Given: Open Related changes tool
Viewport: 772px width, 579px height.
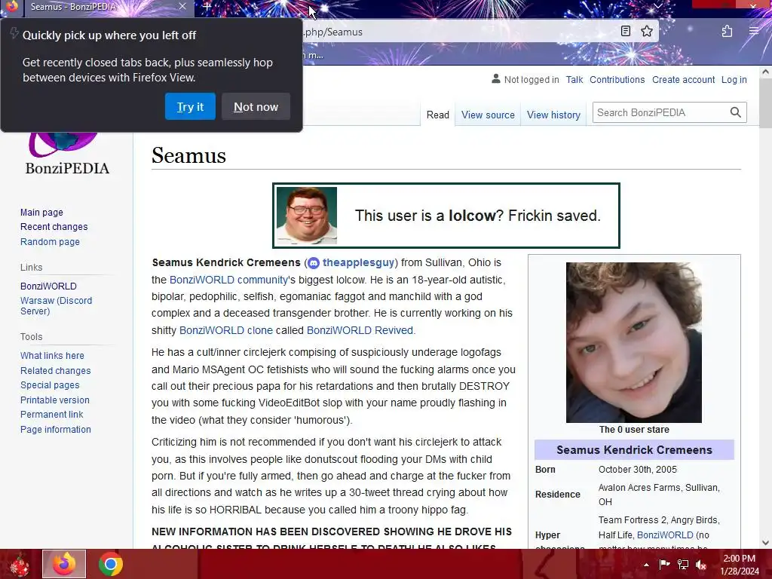Looking at the screenshot, I should pyautogui.click(x=56, y=371).
